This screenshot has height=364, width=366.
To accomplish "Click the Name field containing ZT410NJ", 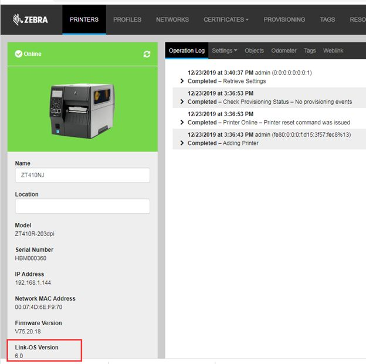I will (82, 175).
